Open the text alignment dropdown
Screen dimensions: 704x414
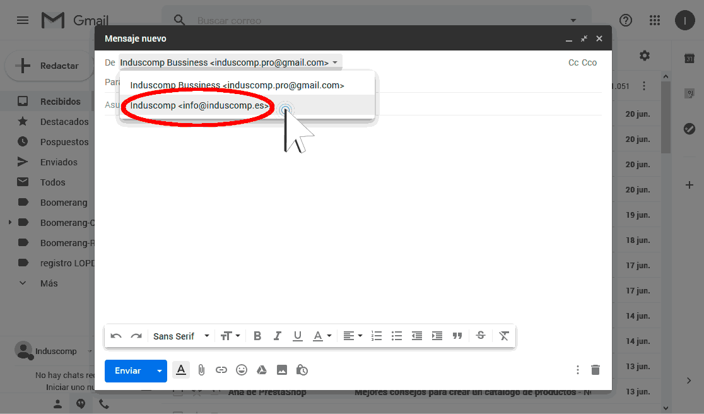[x=353, y=336]
